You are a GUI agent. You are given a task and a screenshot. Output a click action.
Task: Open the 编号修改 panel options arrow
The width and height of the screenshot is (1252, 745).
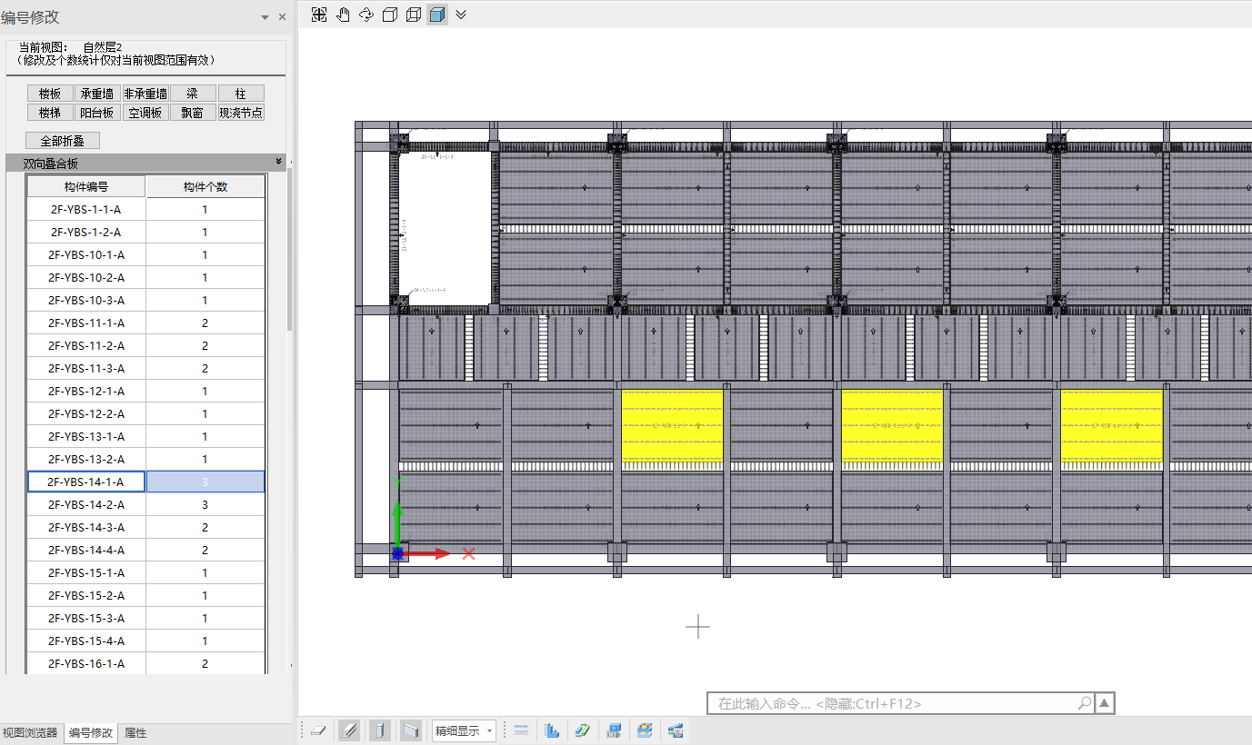(x=265, y=17)
